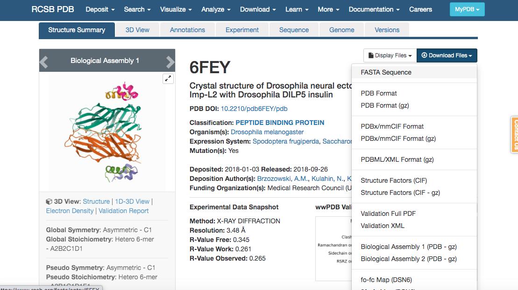Expand the Deposit menu
518x290 pixels.
point(100,9)
